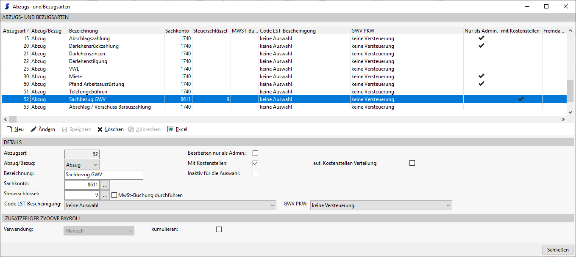Sort by Bezeichnung column header
This screenshot has height=257, width=576.
tap(116, 31)
